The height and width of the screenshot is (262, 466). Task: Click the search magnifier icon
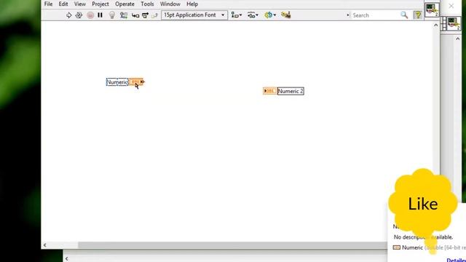point(404,15)
